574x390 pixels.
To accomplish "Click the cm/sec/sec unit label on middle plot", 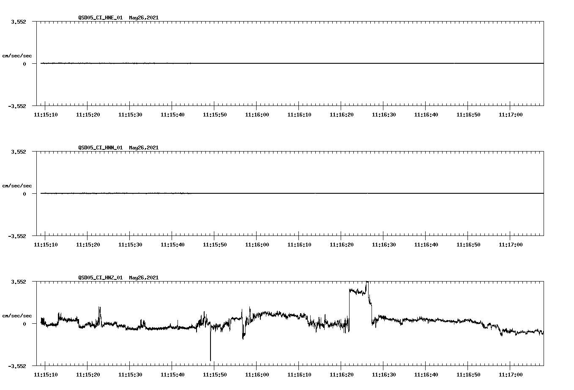I will point(17,185).
